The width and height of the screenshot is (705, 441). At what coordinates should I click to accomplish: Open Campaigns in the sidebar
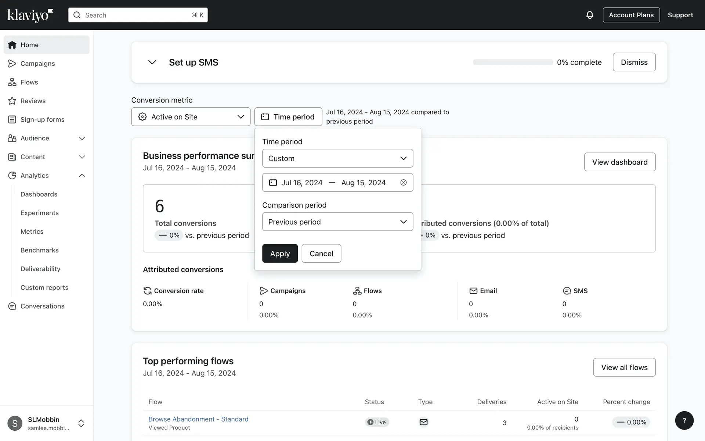click(37, 64)
